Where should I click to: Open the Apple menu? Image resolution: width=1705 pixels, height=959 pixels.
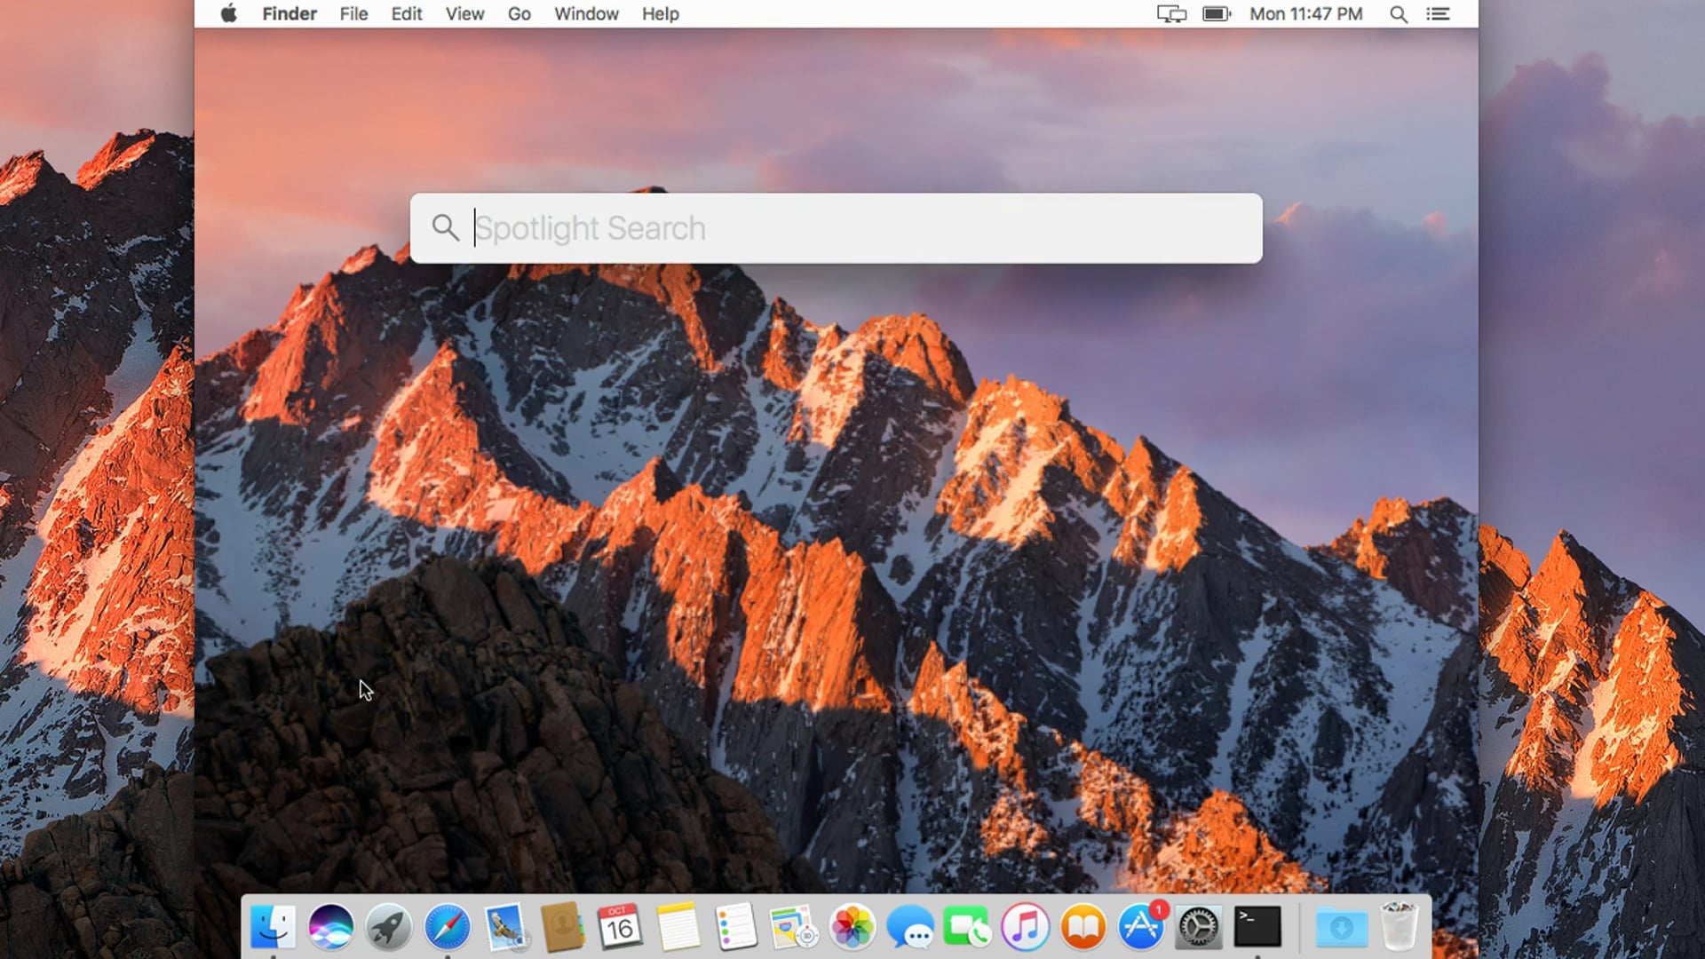tap(229, 14)
